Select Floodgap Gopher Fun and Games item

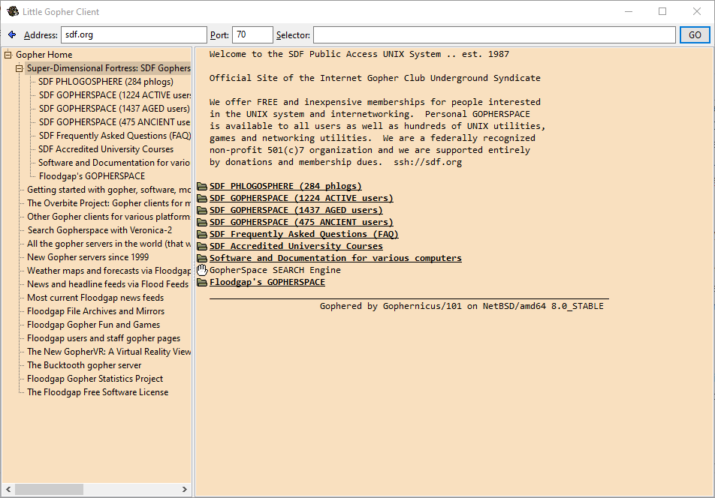coord(93,325)
